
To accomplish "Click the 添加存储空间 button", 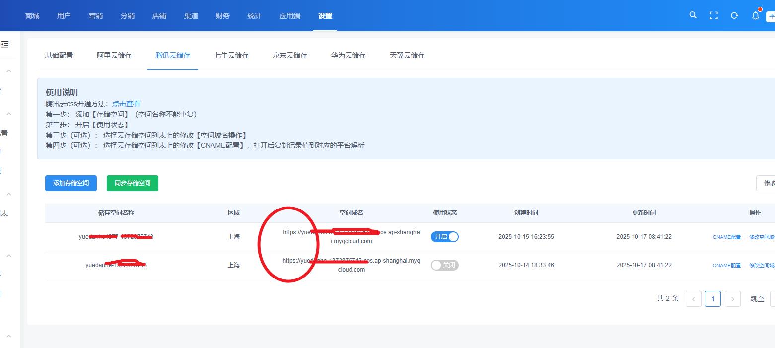I will [x=71, y=183].
